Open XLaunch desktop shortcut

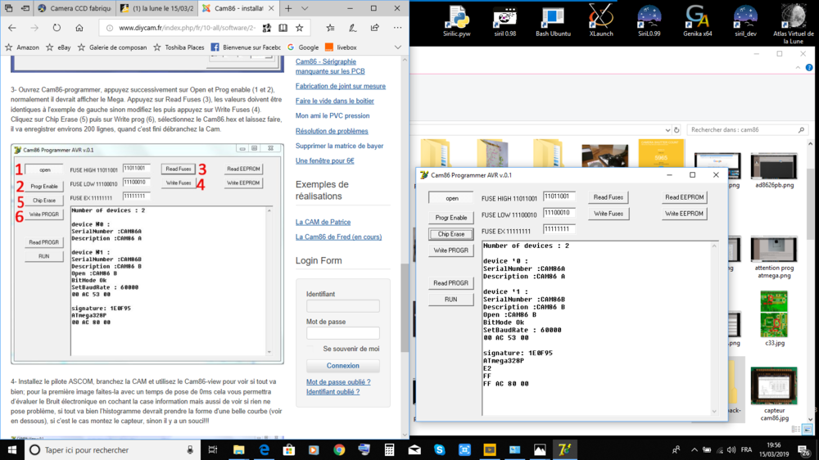point(600,21)
